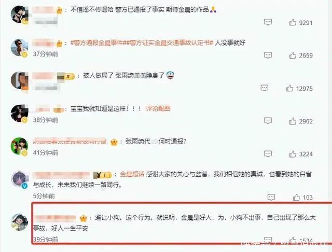332x252 pixels.
Task: View the 评论配图 comment image link
Action: point(158,108)
